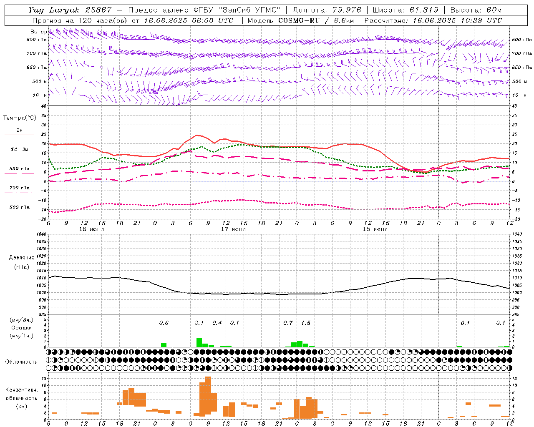Click the (мм/3ч.) precipitation unit label
This screenshot has height=427, width=534.
[x=22, y=320]
